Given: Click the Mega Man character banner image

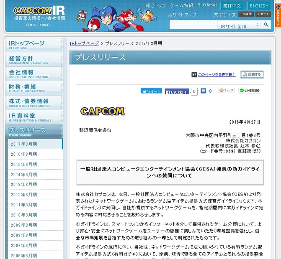Looking at the screenshot, I should pos(117,19).
